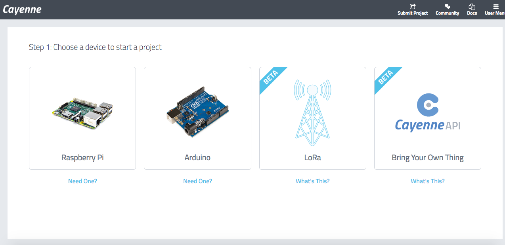Open "Need One?" link under Arduino

[197, 181]
